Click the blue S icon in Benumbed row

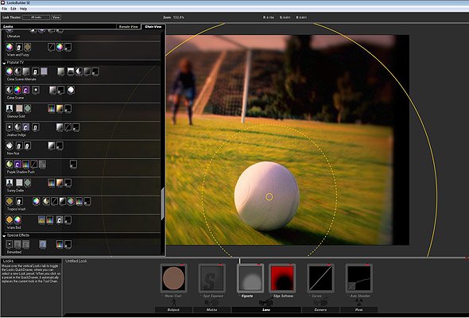coord(42,245)
